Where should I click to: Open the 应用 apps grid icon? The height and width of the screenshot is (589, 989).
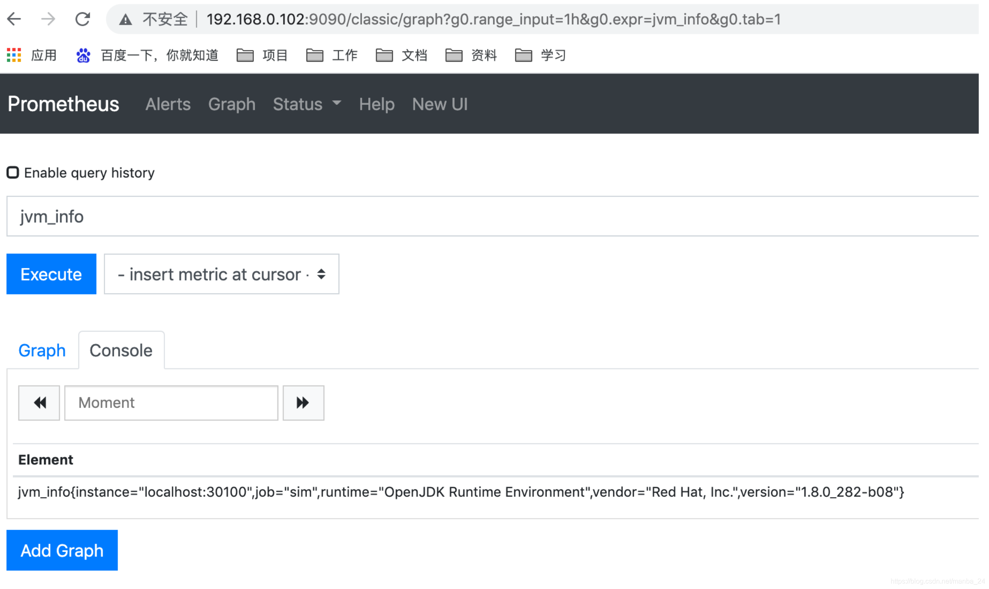(x=14, y=55)
